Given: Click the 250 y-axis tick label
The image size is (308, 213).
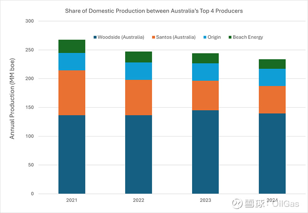Looking at the screenshot, I should click(30, 50).
